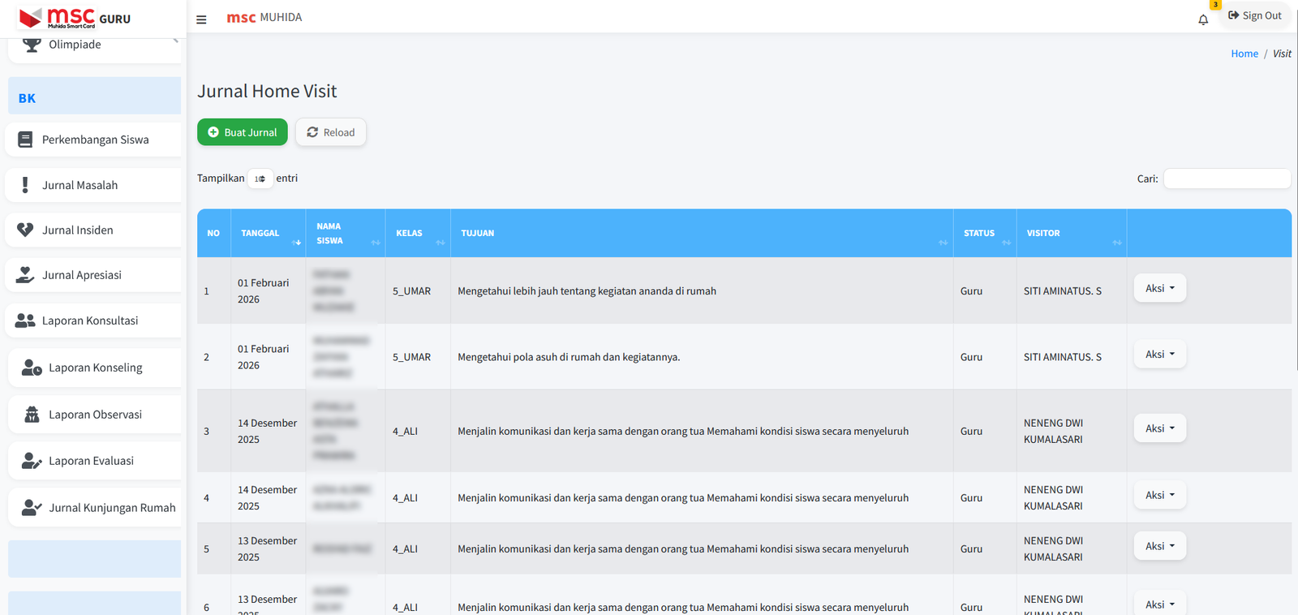Click the exclamation icon for Jurnal Masalah
This screenshot has height=615, width=1298.
[25, 185]
